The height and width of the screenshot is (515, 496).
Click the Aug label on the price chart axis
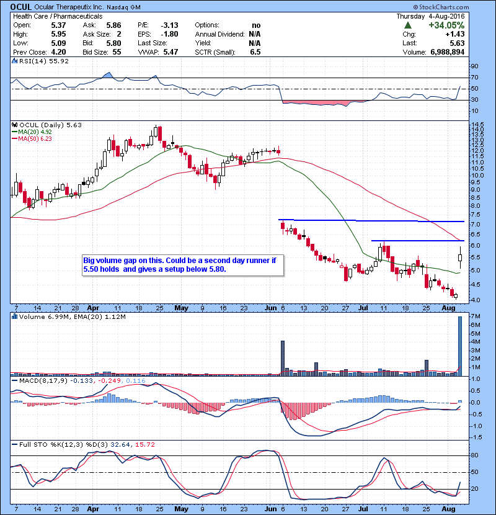(448, 308)
